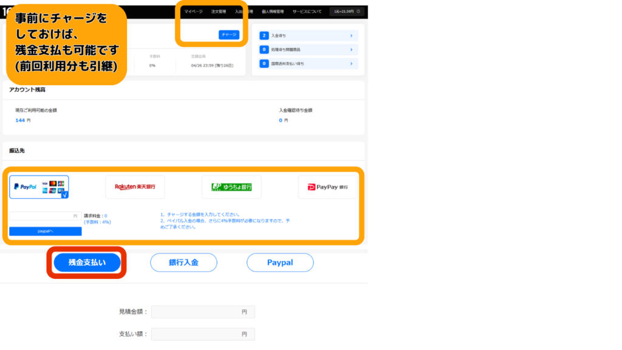622x350 pixels.
Task: Choose ゆうちょ銀行 as transfer destination
Action: click(x=231, y=187)
